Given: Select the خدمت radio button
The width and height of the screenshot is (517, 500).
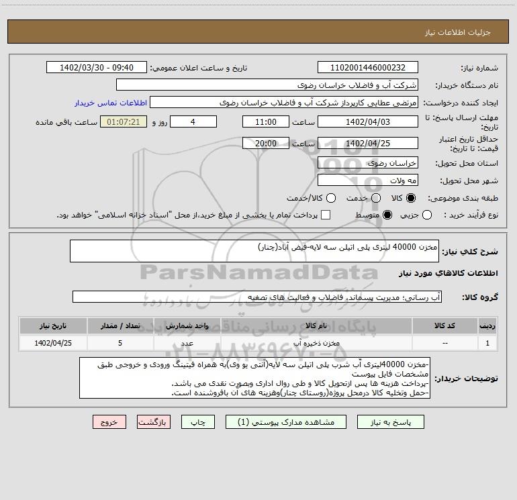Looking at the screenshot, I should [x=376, y=198].
